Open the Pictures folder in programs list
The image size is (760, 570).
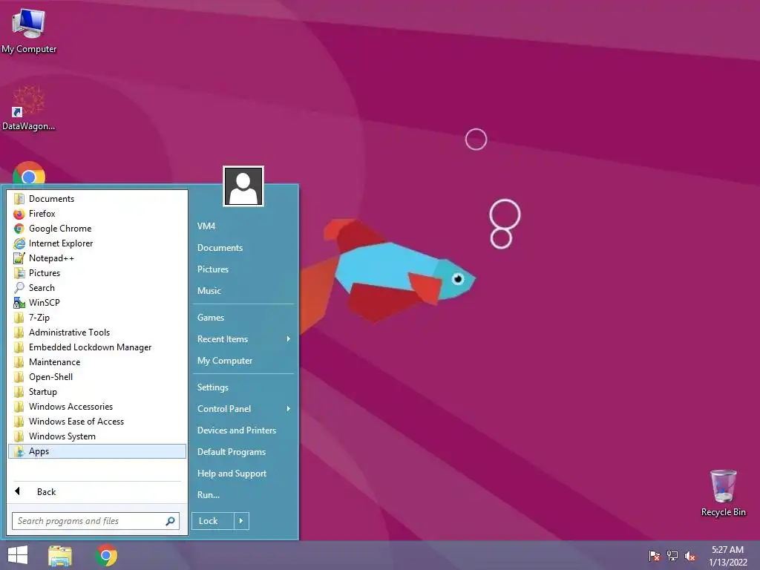(97, 273)
